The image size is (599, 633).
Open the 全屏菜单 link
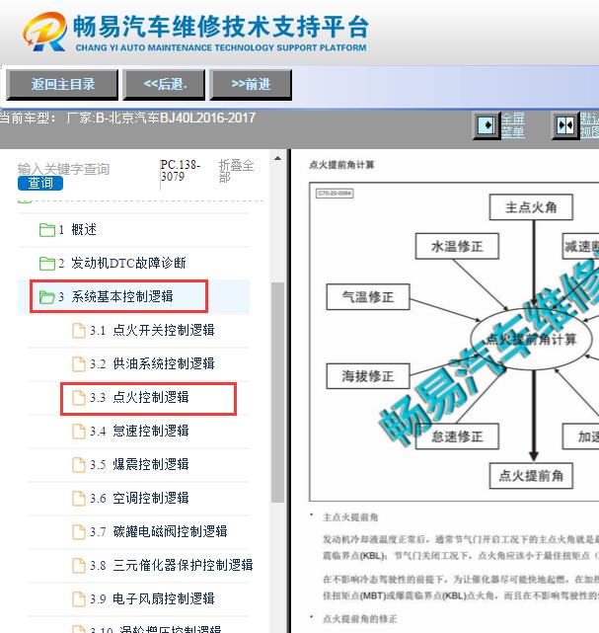click(x=513, y=125)
